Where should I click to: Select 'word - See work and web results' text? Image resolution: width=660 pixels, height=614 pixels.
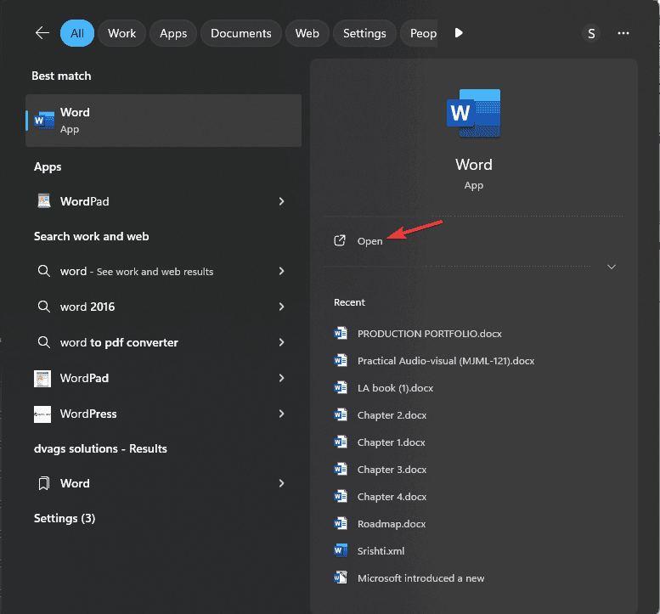pos(137,272)
